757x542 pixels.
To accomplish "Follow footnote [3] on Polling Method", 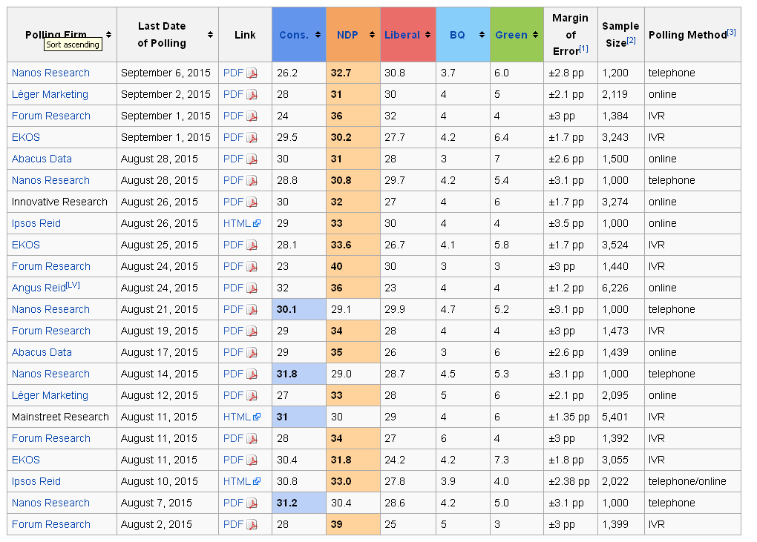I will click(732, 32).
